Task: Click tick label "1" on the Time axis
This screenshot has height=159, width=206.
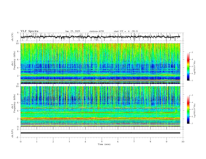Action: [37, 142]
